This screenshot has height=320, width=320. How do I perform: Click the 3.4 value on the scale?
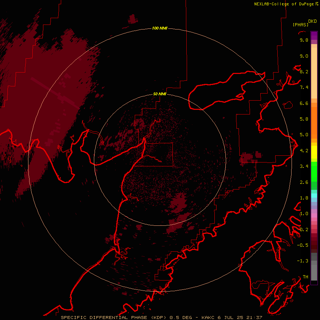304,166
